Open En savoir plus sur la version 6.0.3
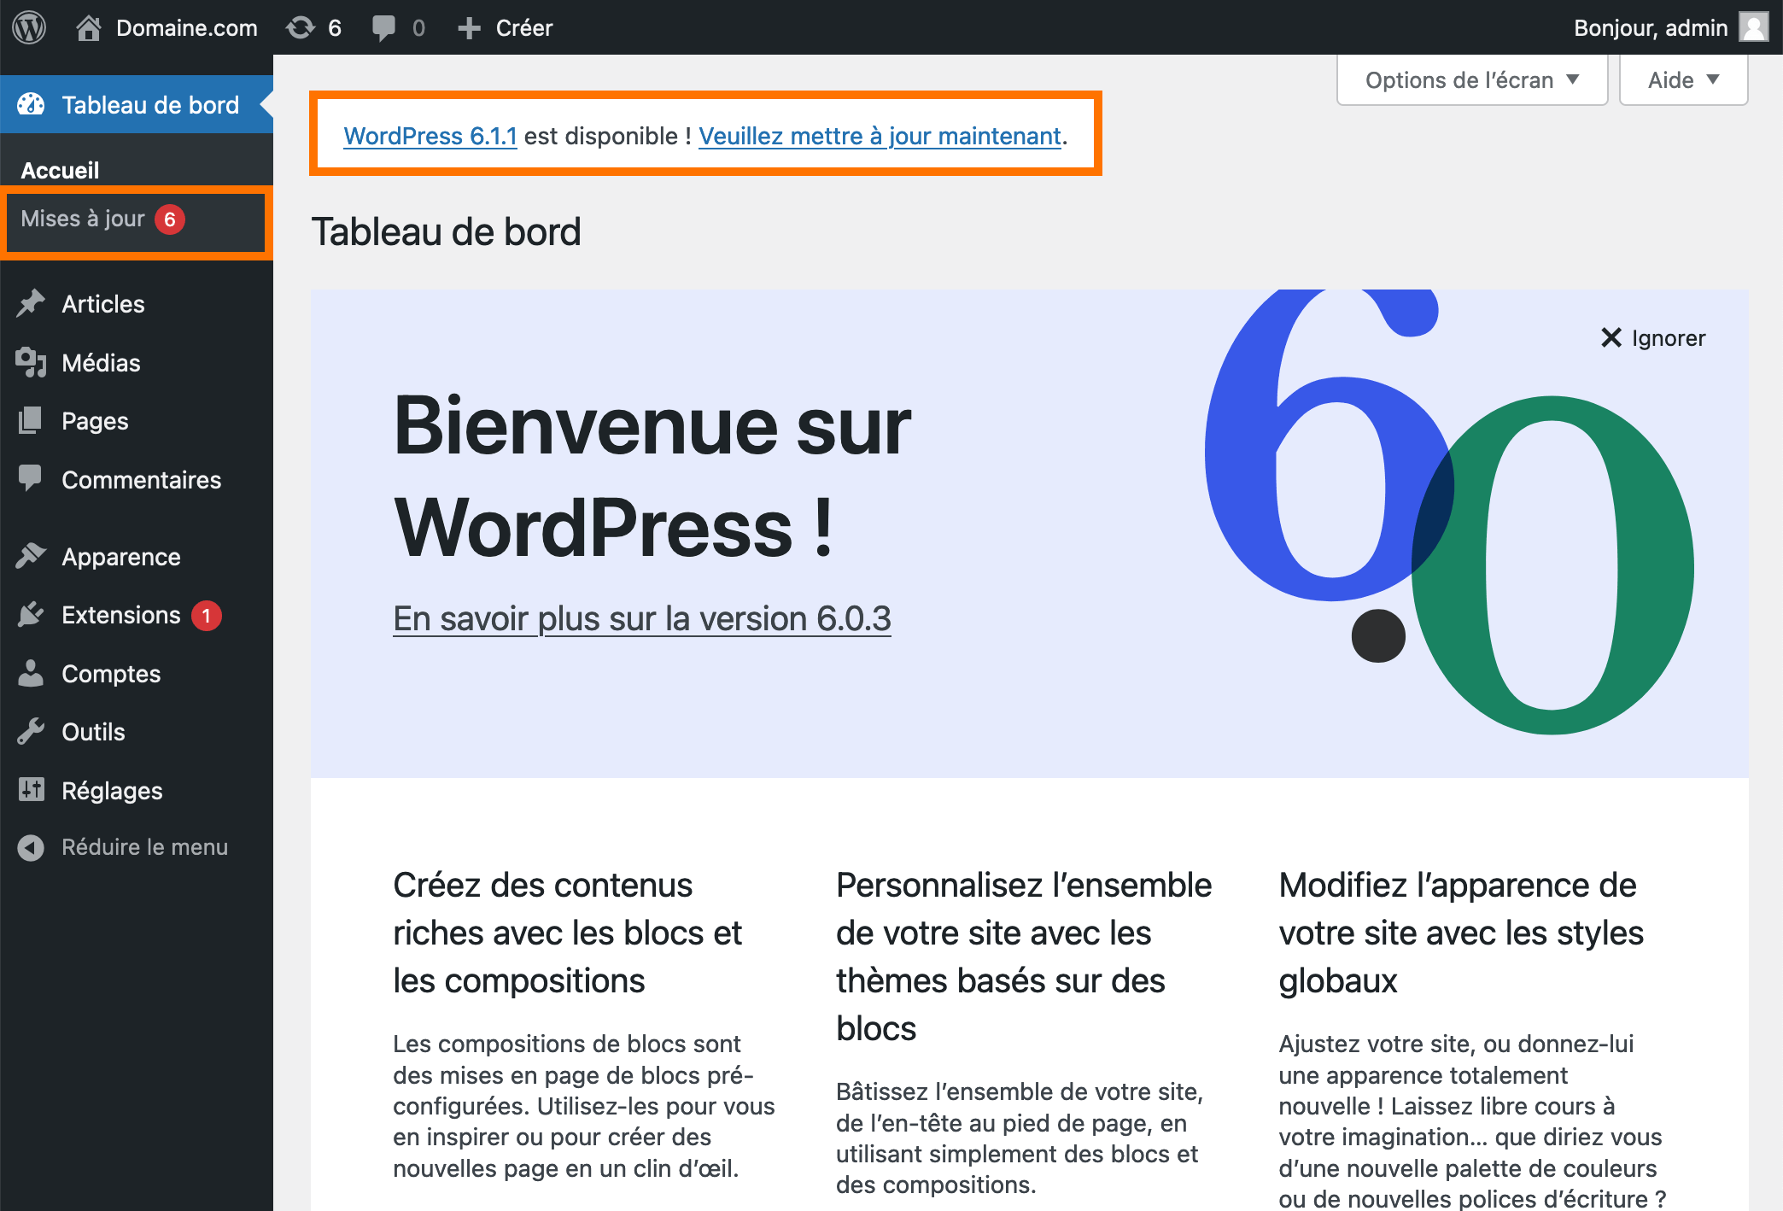The height and width of the screenshot is (1211, 1783). [x=642, y=618]
